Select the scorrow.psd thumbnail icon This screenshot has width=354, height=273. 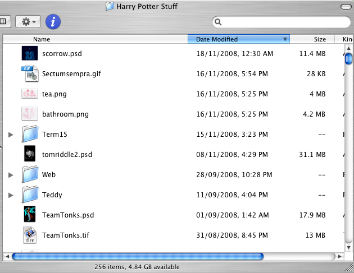[x=30, y=53]
